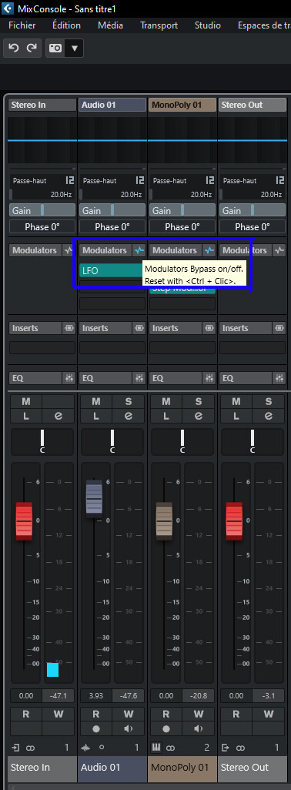This screenshot has height=790, width=291.
Task: Bypass EQ on the Stereo Out channel
Action: pyautogui.click(x=279, y=378)
